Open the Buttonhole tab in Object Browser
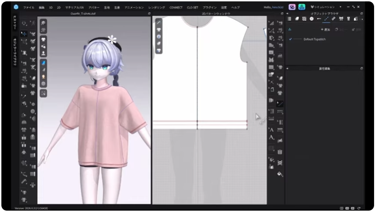Screen dimensions: 375x212 pos(319,19)
